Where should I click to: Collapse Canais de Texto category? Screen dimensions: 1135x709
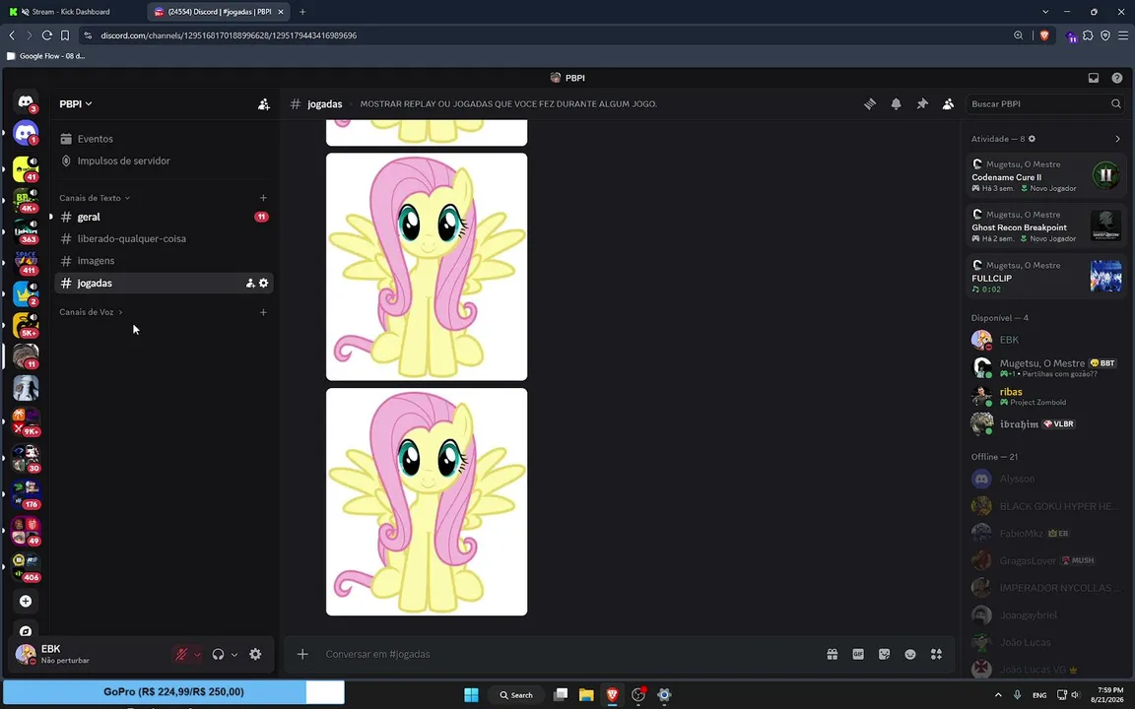click(x=95, y=198)
